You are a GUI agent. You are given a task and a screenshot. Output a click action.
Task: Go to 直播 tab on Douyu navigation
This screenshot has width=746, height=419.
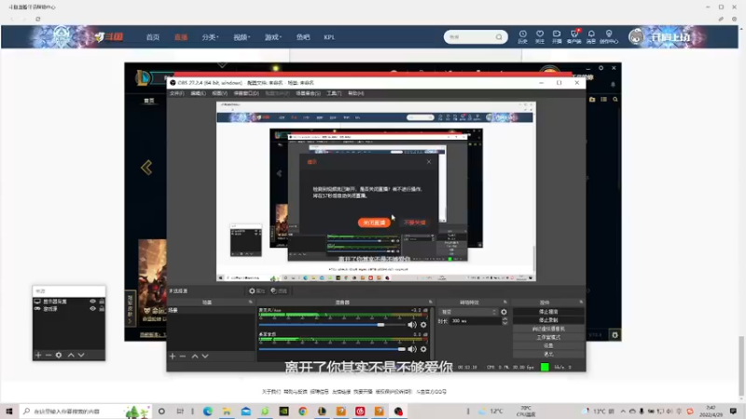[x=181, y=37]
